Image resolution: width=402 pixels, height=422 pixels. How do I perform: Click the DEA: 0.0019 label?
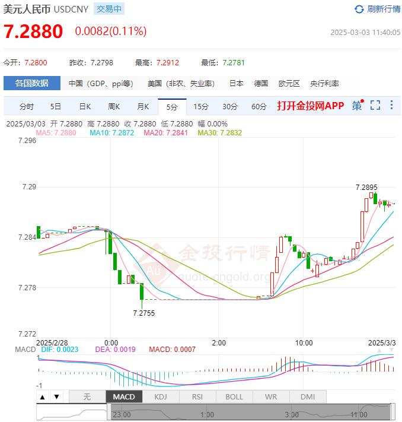coord(116,350)
